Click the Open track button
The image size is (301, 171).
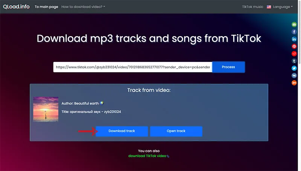coord(176,131)
